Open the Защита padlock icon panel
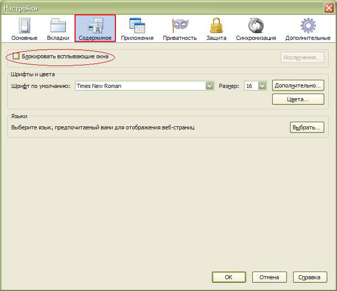 216,29
